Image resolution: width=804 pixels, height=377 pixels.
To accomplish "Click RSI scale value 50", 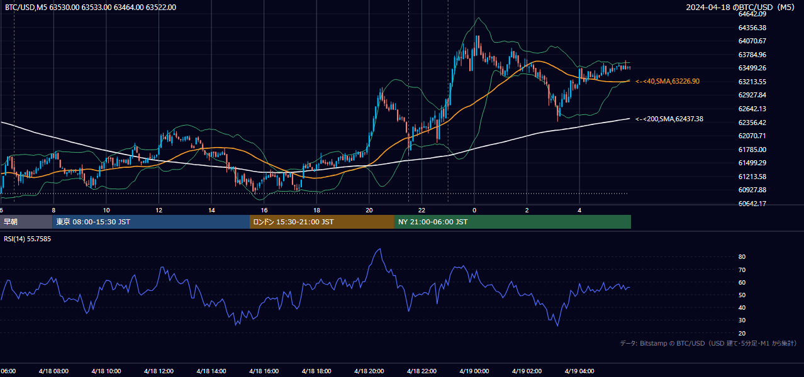I will coord(742,295).
